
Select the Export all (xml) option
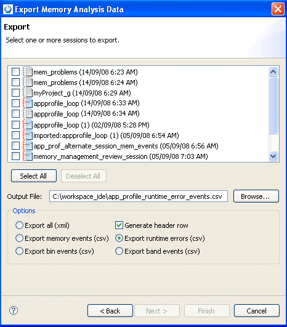coord(19,225)
